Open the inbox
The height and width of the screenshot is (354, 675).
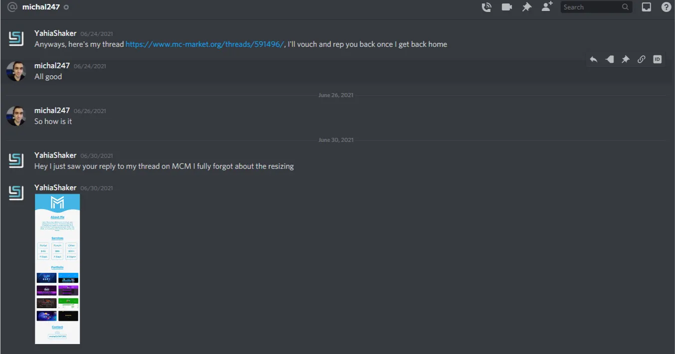tap(647, 7)
